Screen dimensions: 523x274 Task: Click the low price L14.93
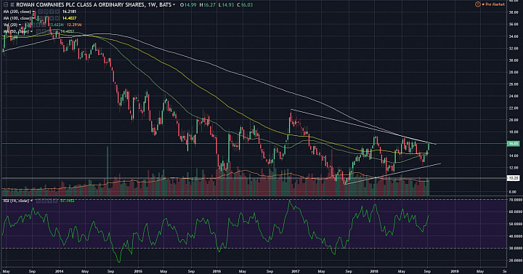coord(226,4)
